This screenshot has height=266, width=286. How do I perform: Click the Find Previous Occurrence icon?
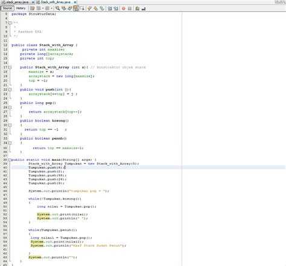64,8
